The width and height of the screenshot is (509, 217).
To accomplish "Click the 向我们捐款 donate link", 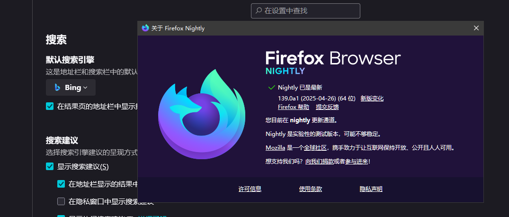I will click(320, 162).
